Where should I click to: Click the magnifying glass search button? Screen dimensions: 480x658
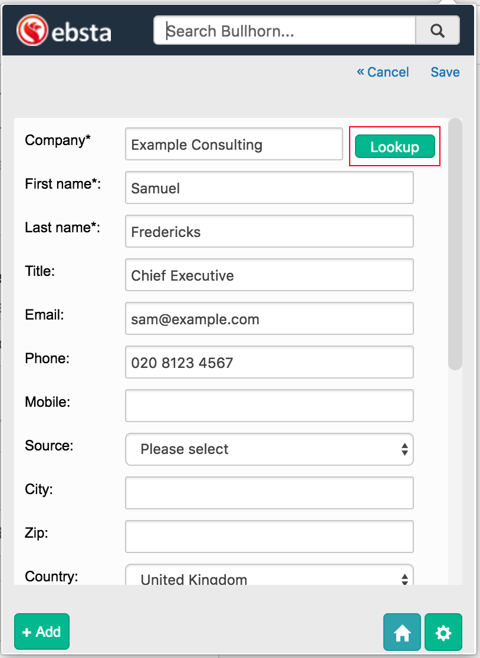click(437, 31)
